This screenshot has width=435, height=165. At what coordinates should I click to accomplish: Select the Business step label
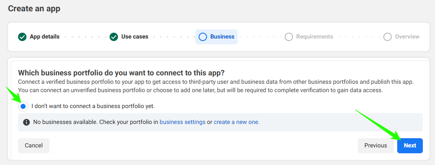[222, 37]
